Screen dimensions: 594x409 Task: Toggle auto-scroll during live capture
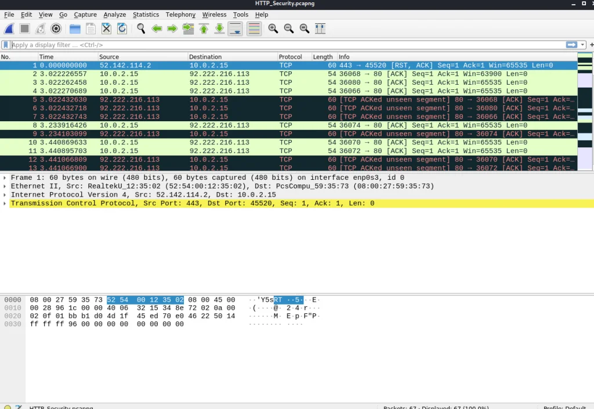(x=235, y=28)
